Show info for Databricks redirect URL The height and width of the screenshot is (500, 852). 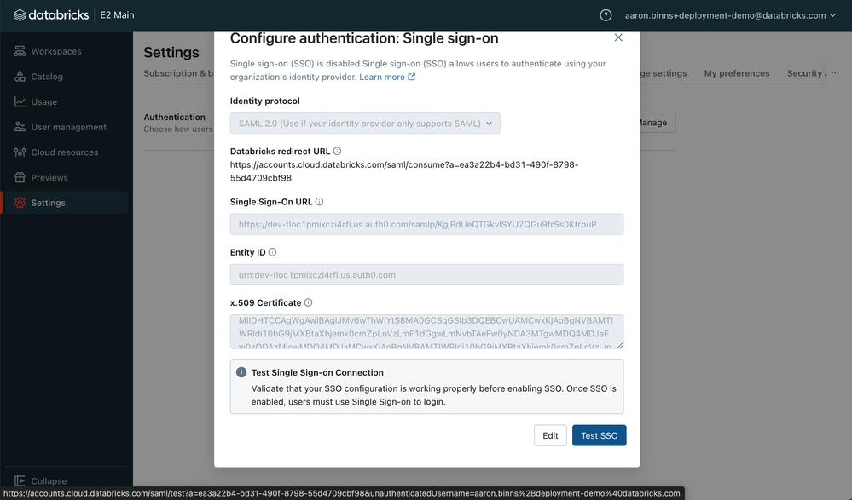(337, 151)
